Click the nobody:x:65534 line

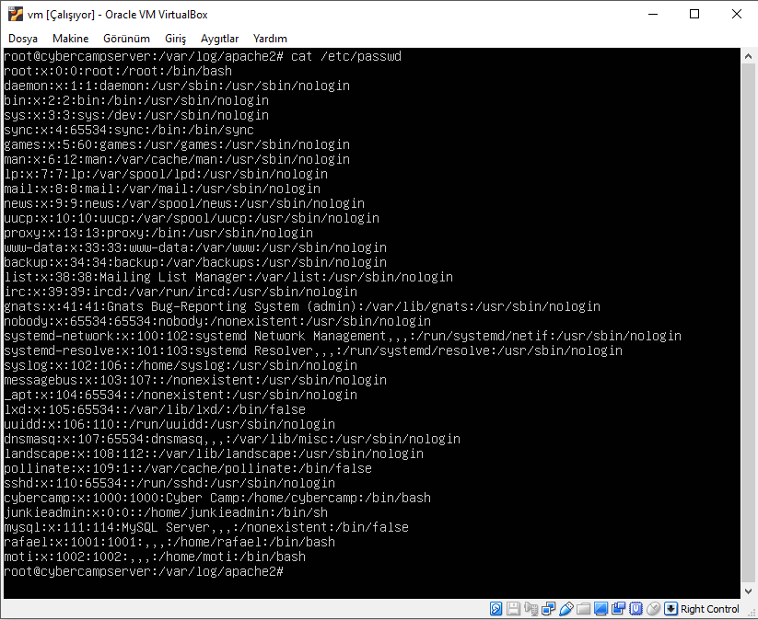[x=217, y=322]
